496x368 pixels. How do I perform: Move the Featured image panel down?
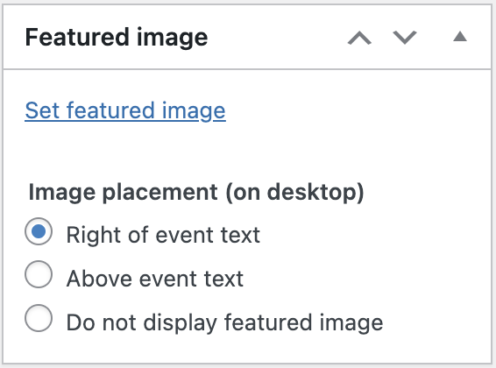pyautogui.click(x=405, y=38)
